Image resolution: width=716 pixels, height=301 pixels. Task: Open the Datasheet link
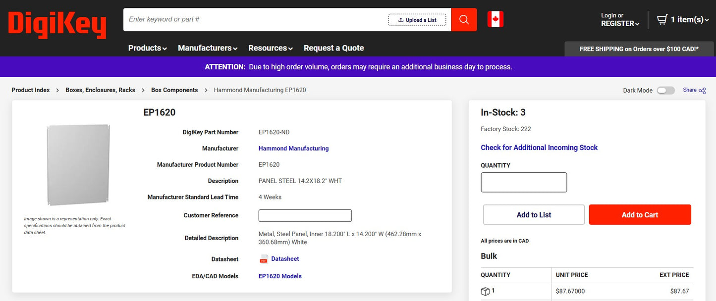[x=285, y=259]
